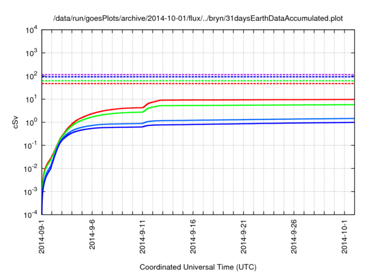Click the 2014-9-26 date label
Screen dimensions: 391x273
(294, 236)
